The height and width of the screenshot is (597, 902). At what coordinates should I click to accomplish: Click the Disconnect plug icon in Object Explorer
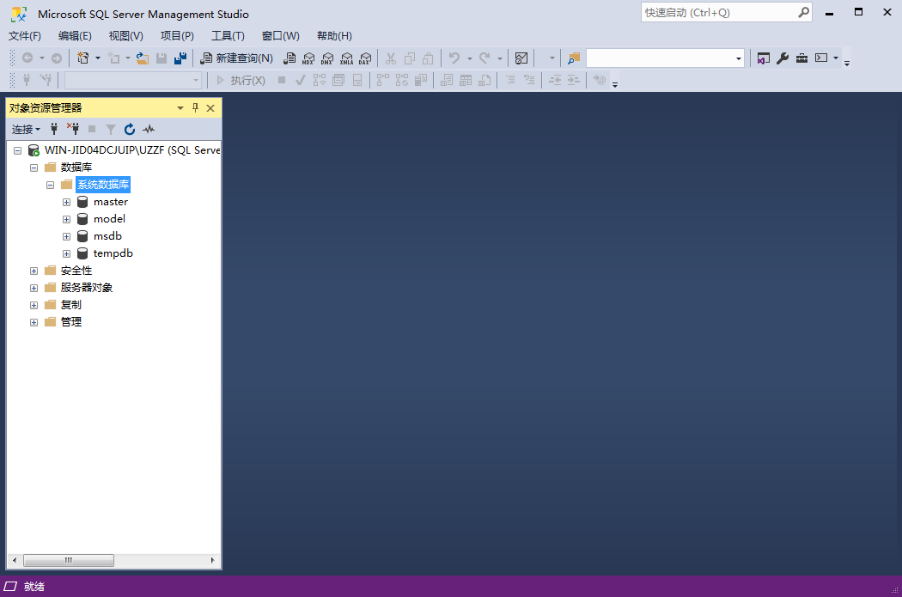point(73,129)
